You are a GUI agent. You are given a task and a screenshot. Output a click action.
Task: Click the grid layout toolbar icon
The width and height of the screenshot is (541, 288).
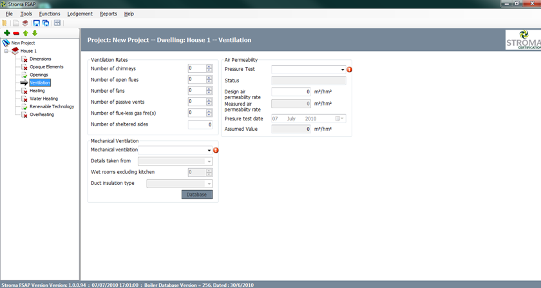(x=57, y=23)
